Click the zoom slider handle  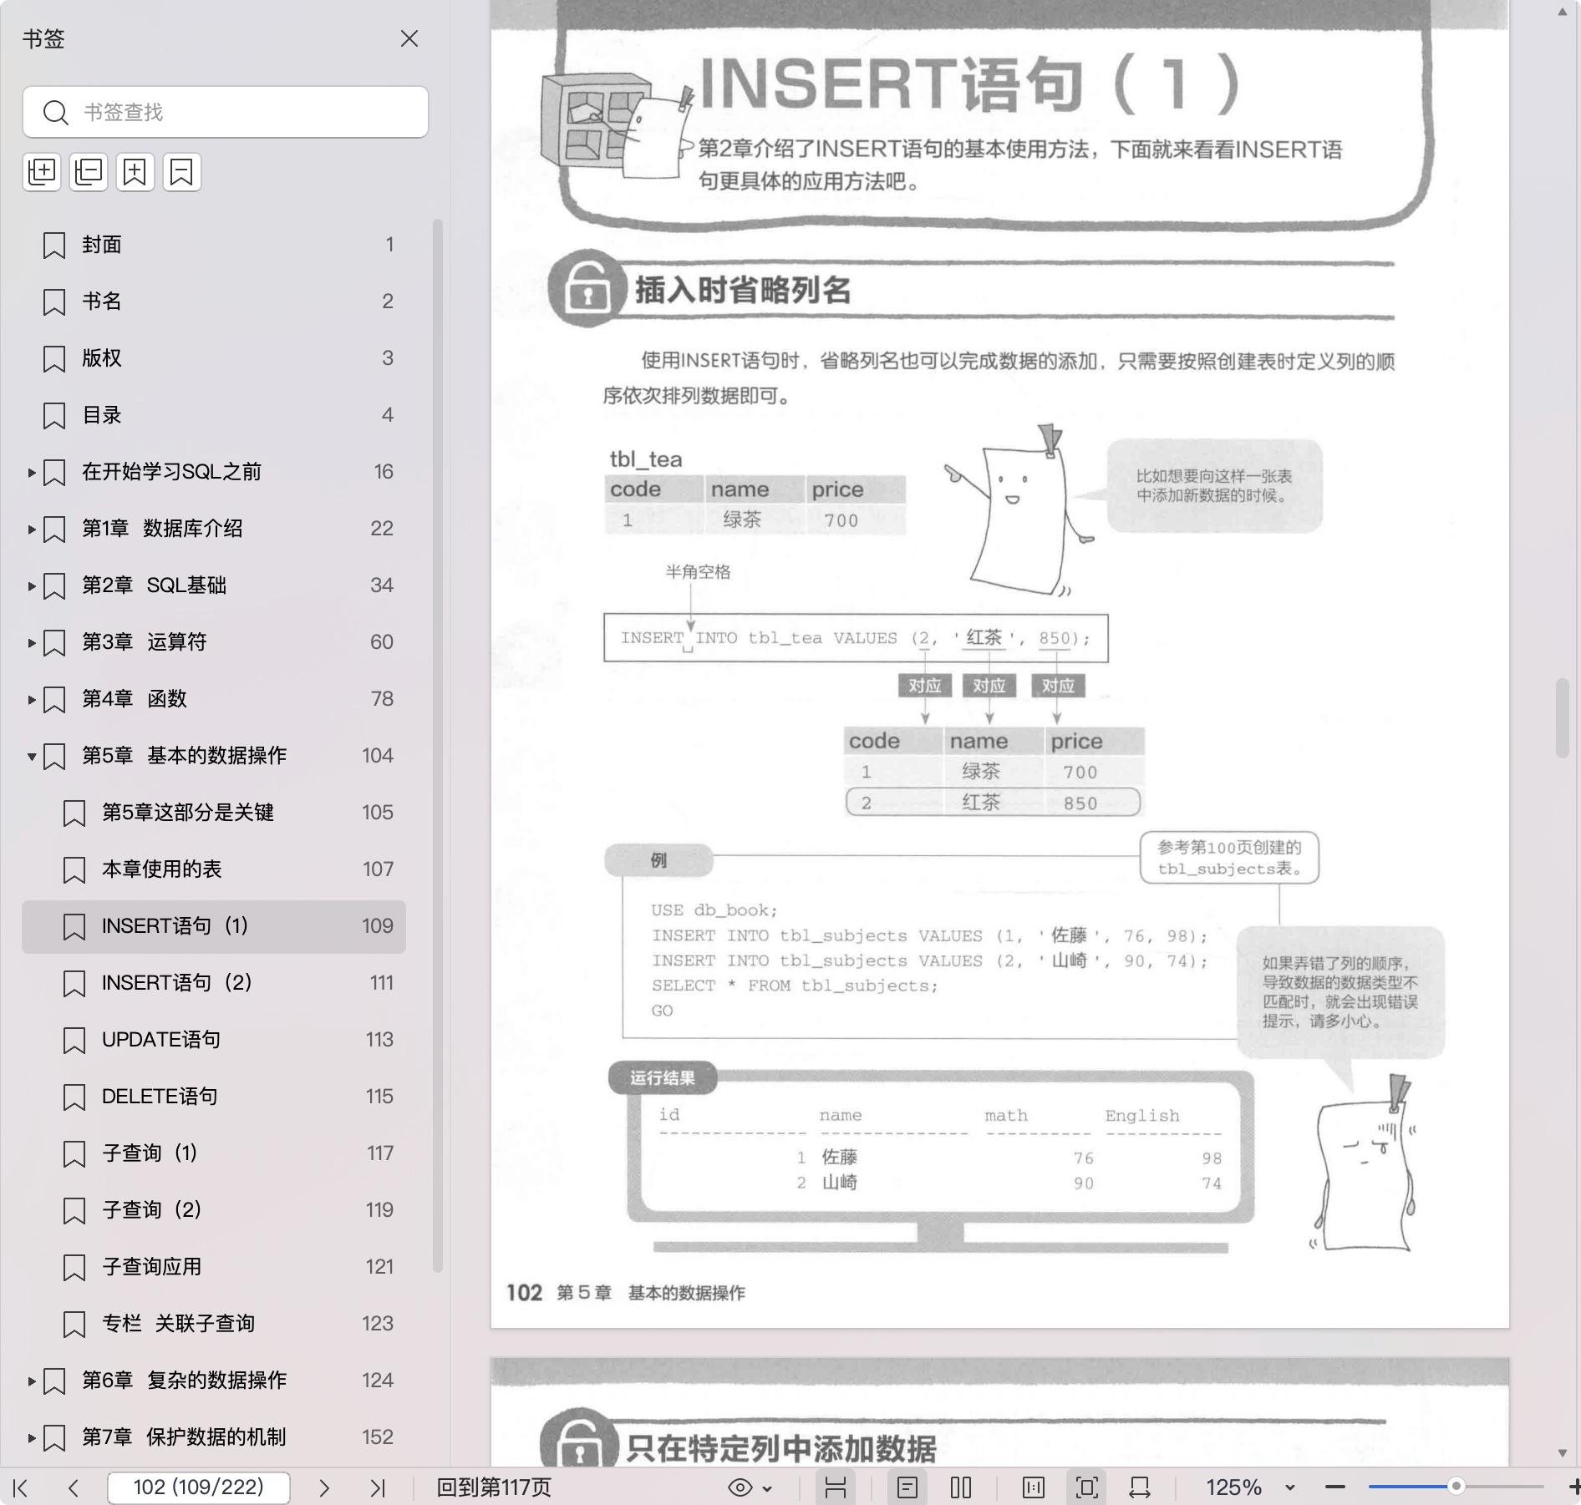point(1456,1486)
